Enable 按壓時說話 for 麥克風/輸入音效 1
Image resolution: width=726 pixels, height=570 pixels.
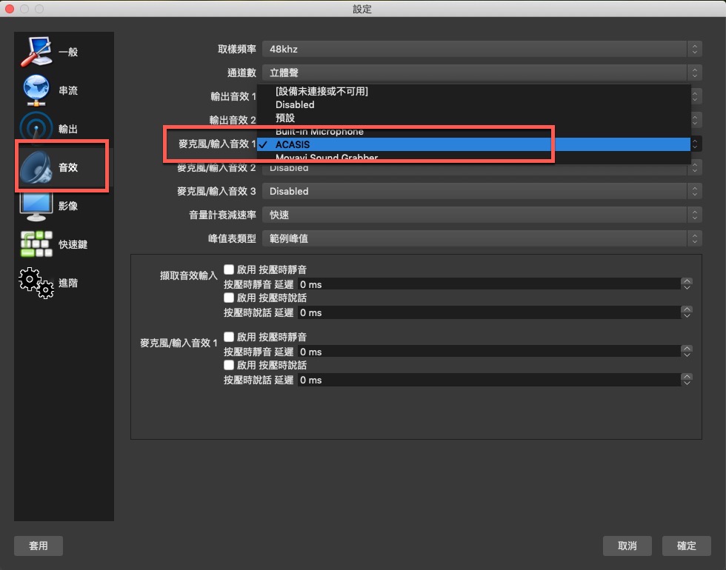(x=229, y=364)
